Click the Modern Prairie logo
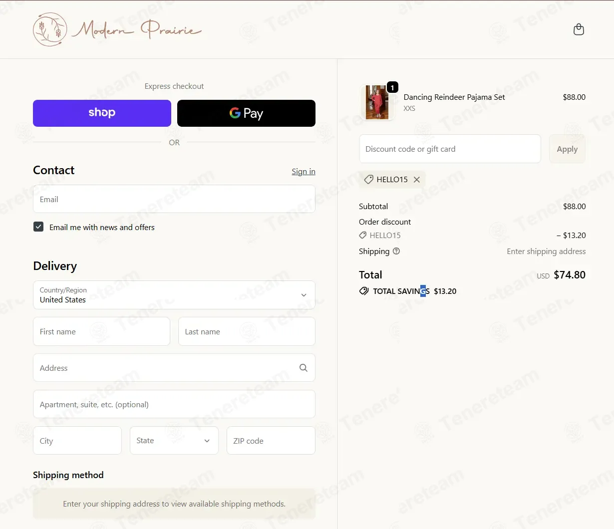614x529 pixels. [x=117, y=30]
